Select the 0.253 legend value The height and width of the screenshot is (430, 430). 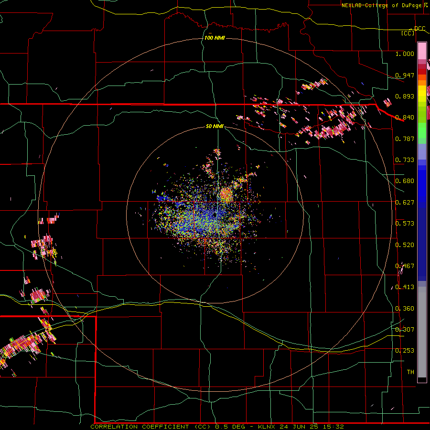(405, 351)
